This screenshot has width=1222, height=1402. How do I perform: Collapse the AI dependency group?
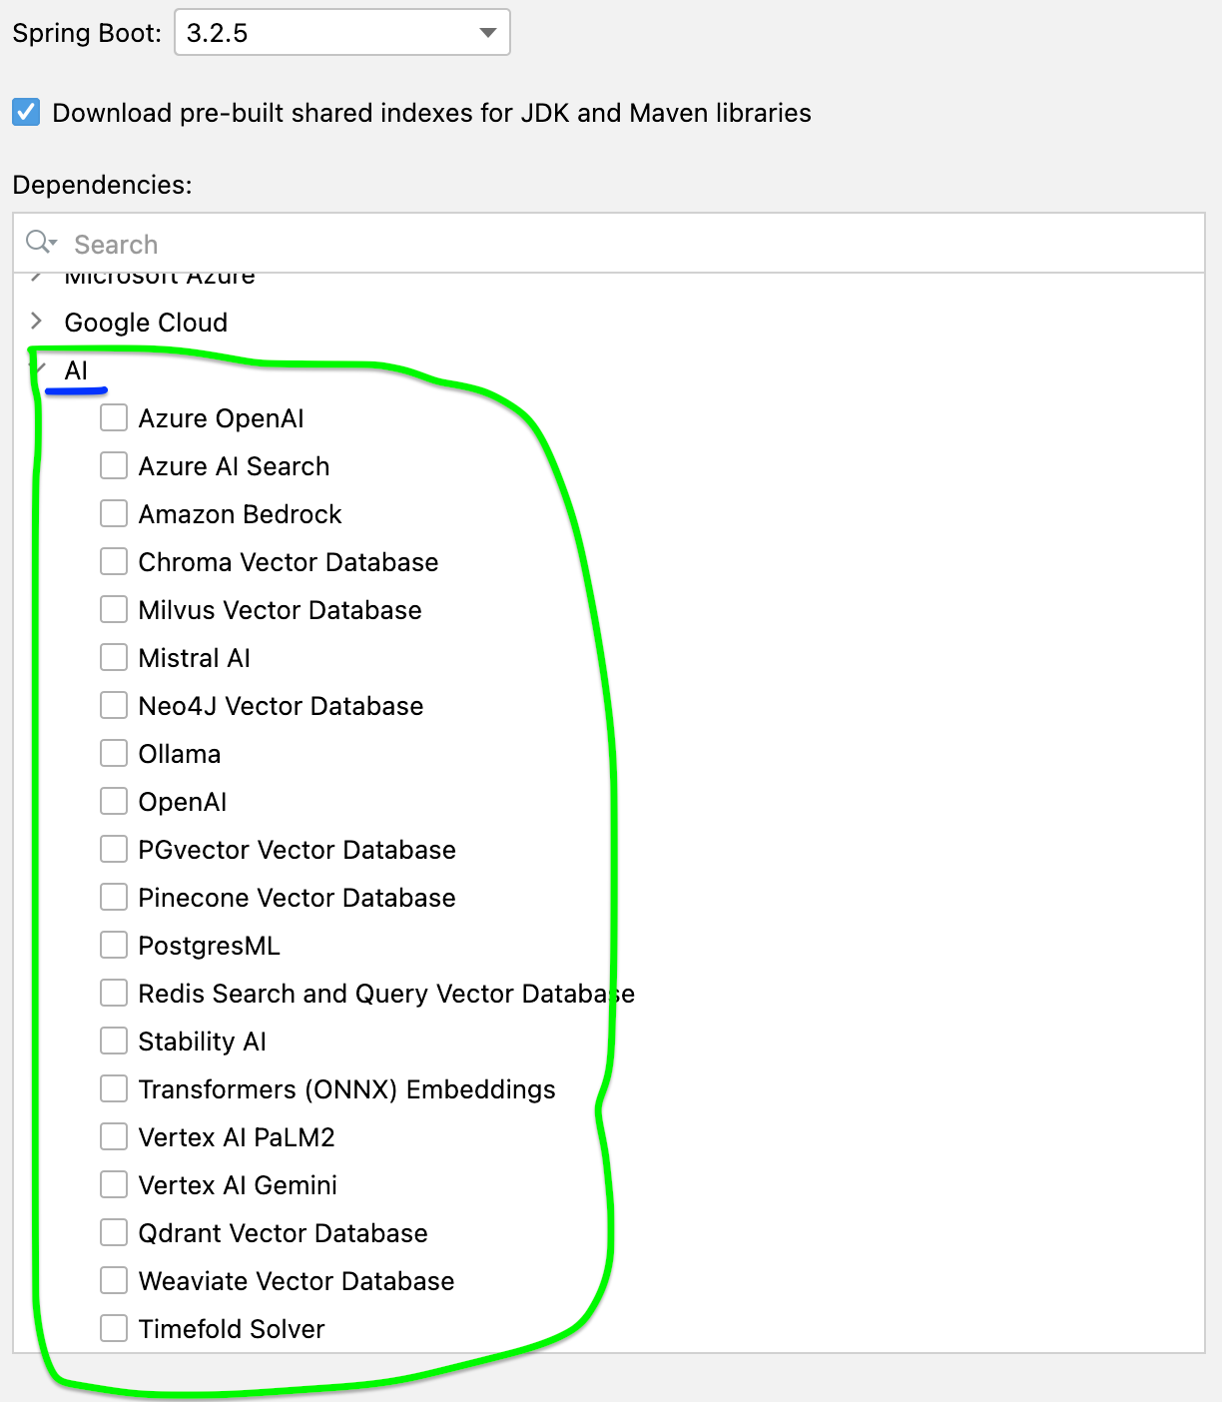coord(37,369)
